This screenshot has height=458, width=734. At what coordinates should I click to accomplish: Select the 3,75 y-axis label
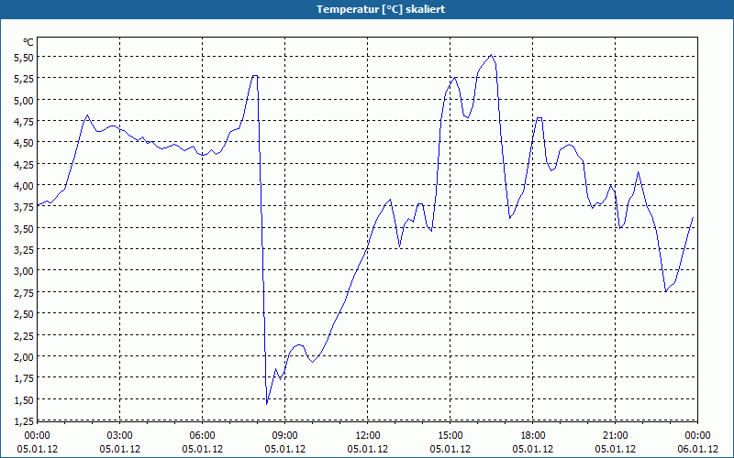(24, 207)
